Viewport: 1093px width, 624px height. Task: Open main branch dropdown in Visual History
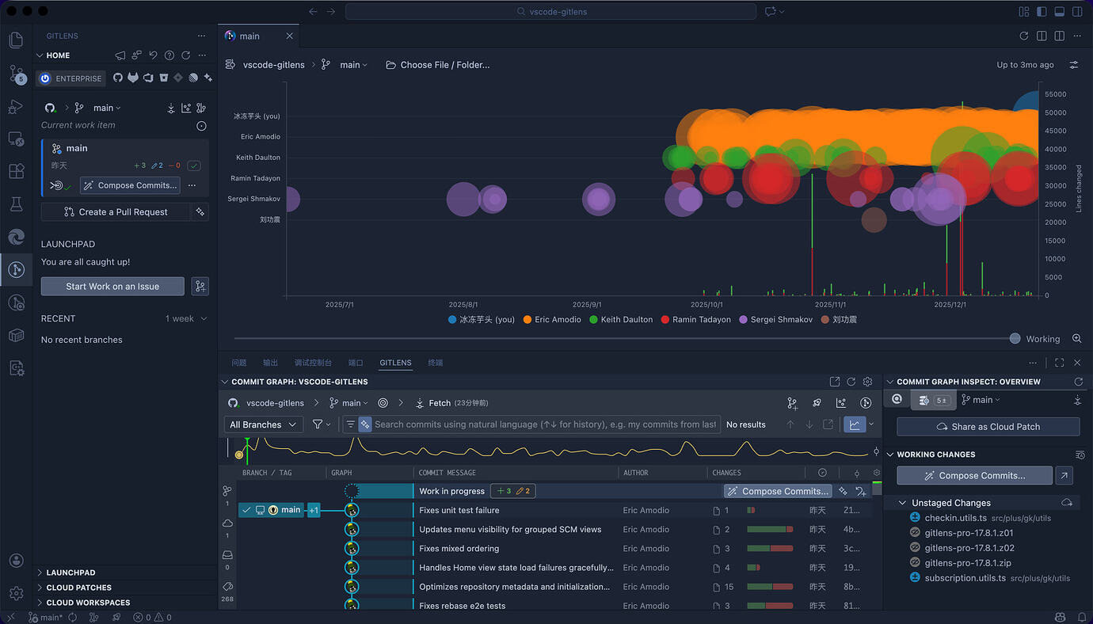click(354, 65)
